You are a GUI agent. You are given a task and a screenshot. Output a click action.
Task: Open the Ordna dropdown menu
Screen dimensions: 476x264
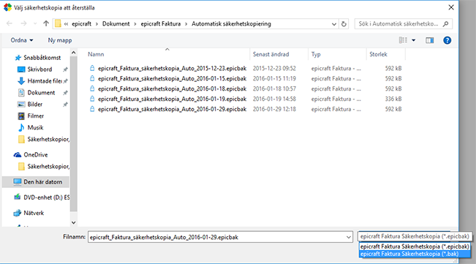(x=22, y=40)
